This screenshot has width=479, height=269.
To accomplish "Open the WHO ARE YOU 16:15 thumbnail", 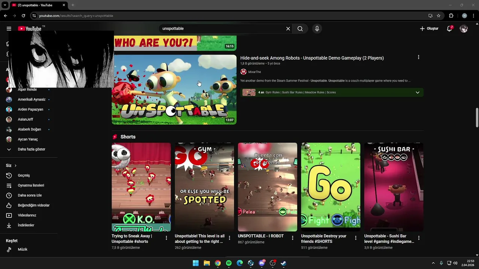I will (175, 43).
